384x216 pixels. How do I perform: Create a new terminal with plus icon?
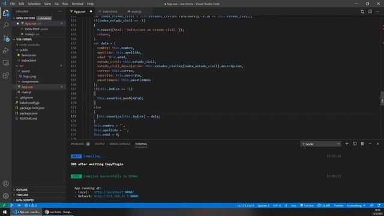(347, 144)
